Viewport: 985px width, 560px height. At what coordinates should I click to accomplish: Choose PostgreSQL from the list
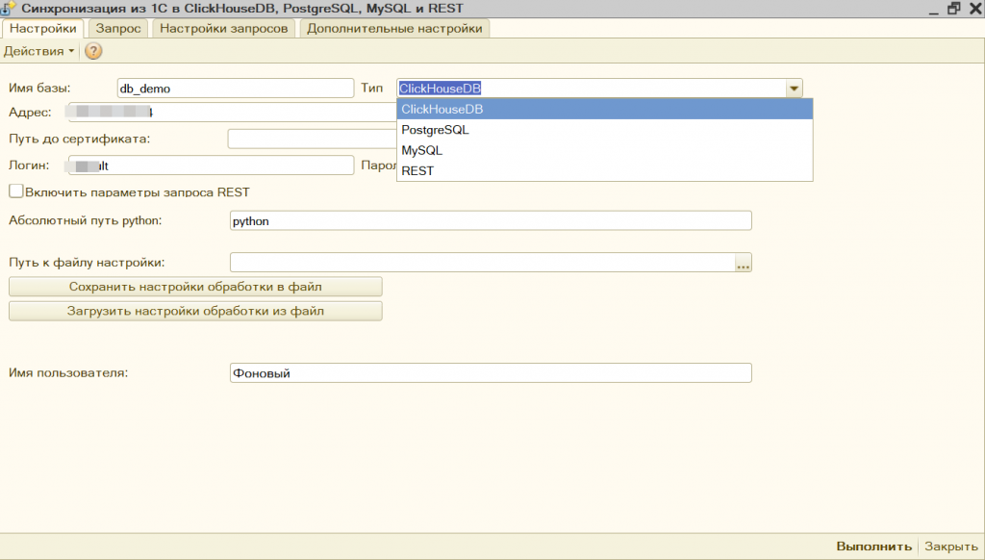[604, 130]
